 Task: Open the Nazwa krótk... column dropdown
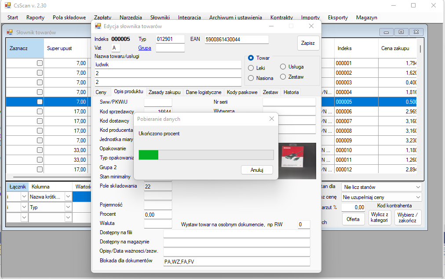[x=68, y=196]
